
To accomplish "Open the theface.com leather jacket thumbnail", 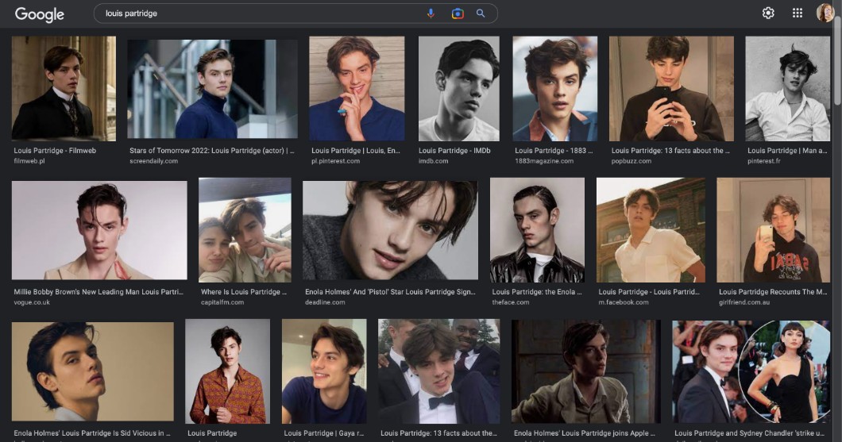I will (x=537, y=229).
